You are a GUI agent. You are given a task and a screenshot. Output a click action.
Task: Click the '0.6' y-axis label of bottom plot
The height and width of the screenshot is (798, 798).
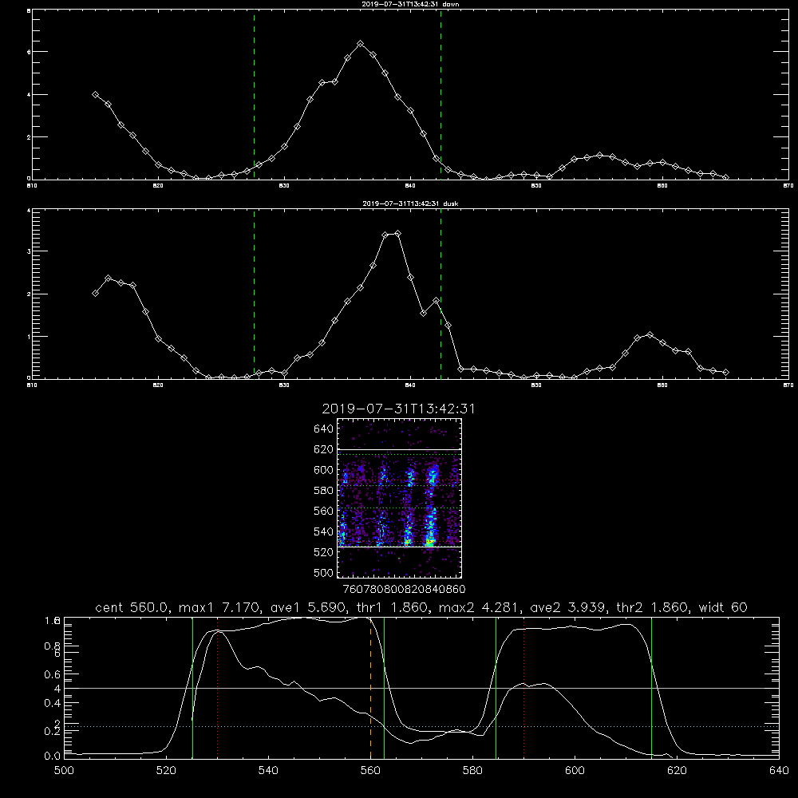(x=53, y=674)
